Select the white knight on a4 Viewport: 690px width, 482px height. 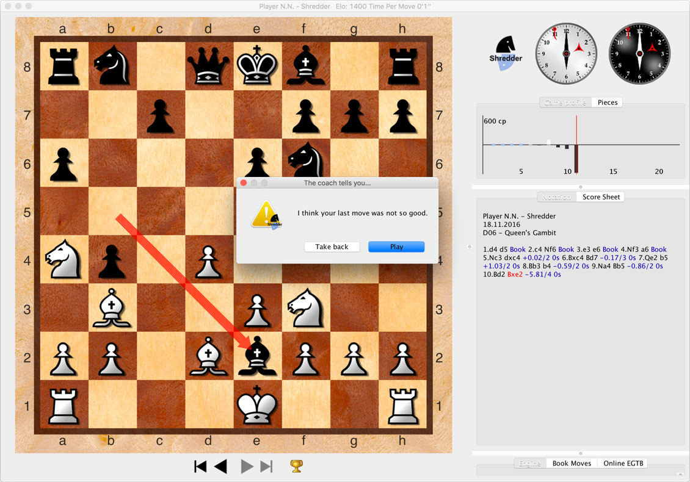pos(64,259)
